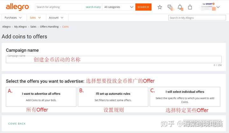229x133 pixels.
Task: Open My Allegro breadcrumb link
Action: coord(20,27)
